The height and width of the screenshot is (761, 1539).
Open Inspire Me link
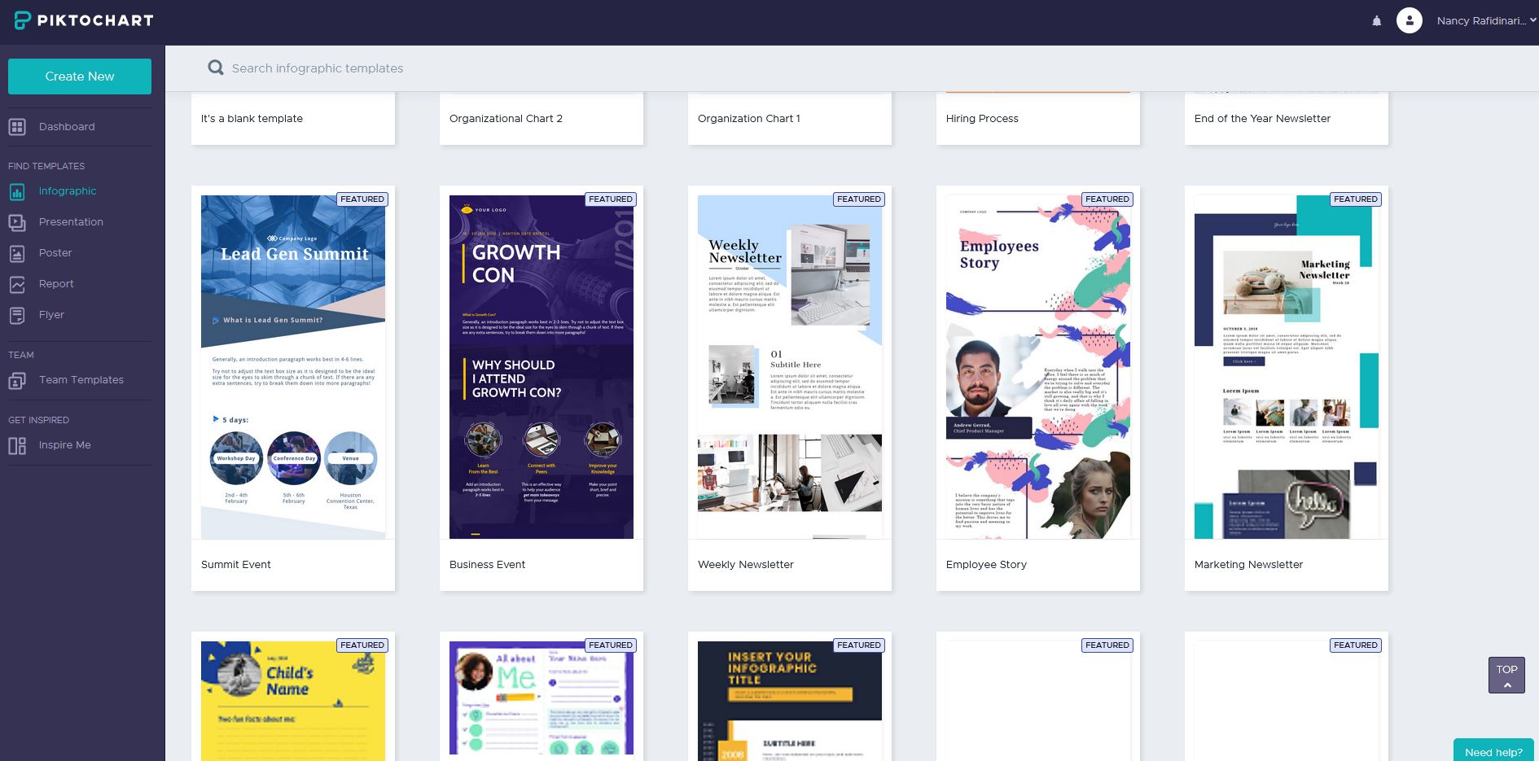(65, 445)
